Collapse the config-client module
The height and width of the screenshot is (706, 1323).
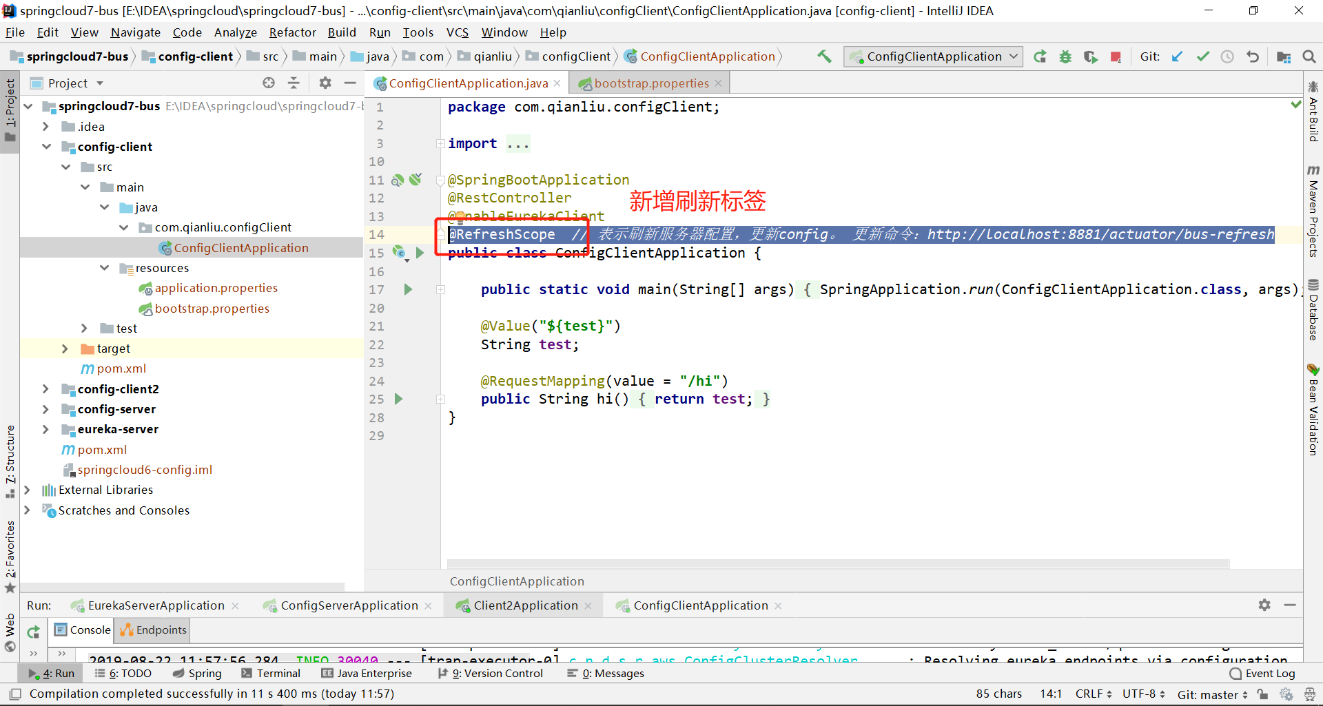[45, 147]
